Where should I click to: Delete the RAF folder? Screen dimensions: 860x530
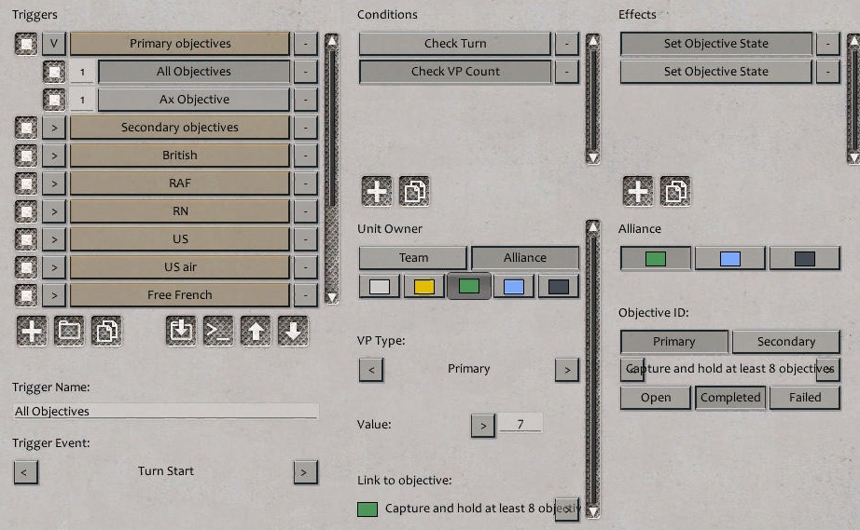(306, 183)
